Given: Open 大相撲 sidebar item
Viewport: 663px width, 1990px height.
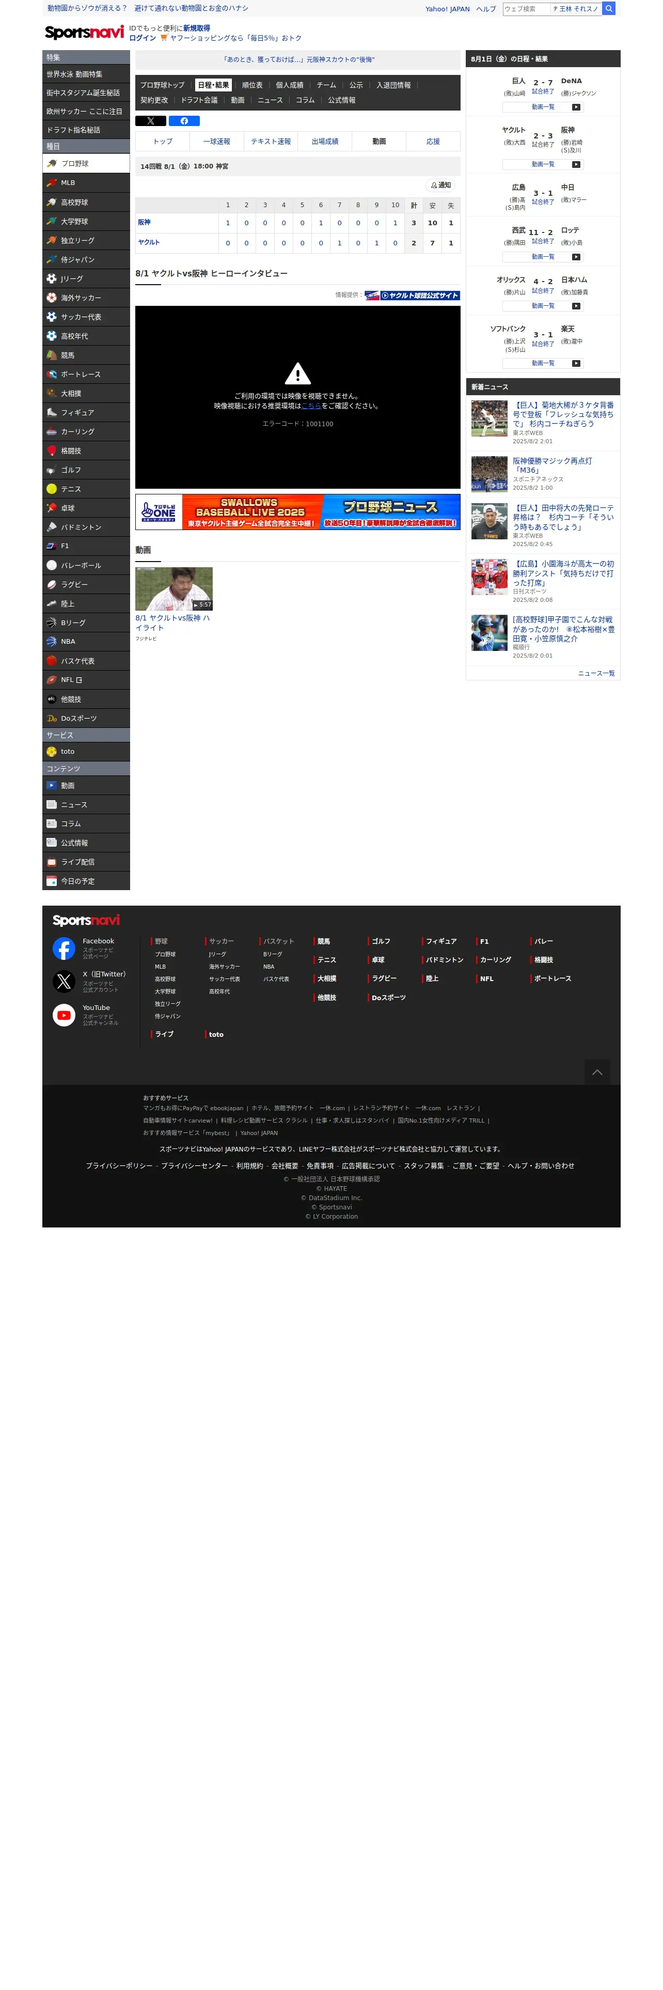Looking at the screenshot, I should (86, 393).
